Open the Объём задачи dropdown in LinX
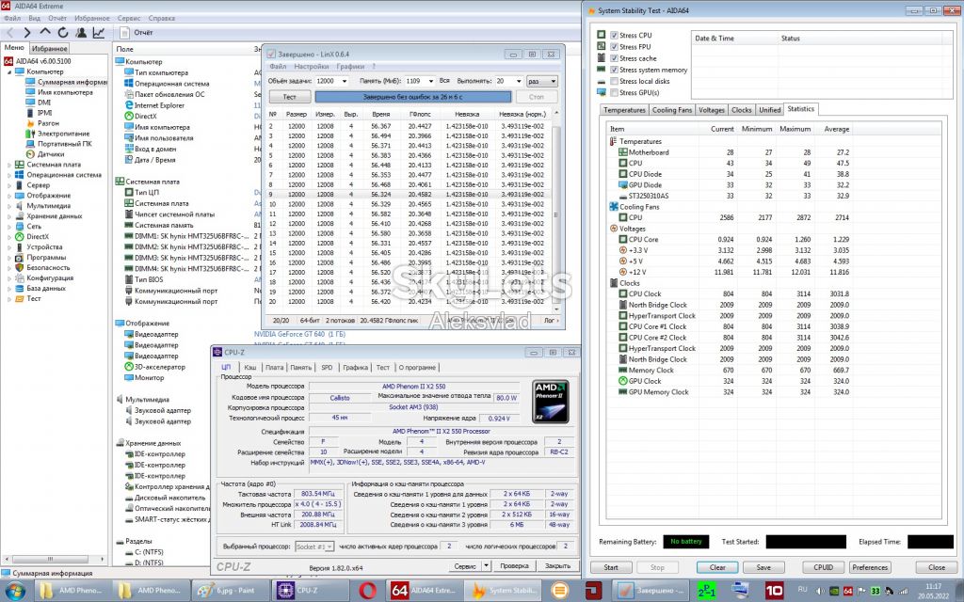This screenshot has height=602, width=964. [x=344, y=81]
